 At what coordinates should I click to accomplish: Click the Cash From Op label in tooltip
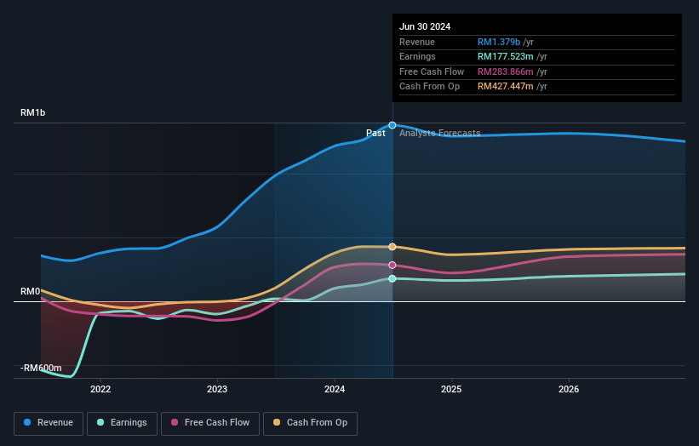click(x=429, y=87)
